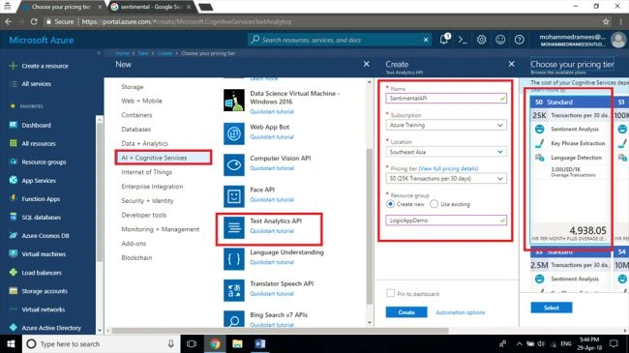The width and height of the screenshot is (629, 353).
Task: Select the Language Understanding icon
Action: [x=234, y=259]
